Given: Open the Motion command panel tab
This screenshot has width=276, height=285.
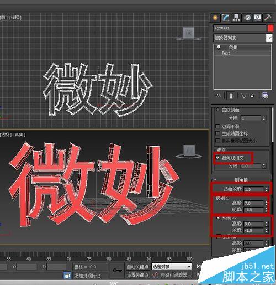Looking at the screenshot, I should pos(247,18).
